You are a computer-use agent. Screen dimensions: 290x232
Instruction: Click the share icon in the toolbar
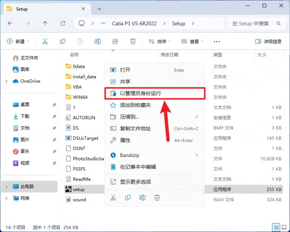pyautogui.click(x=116, y=41)
